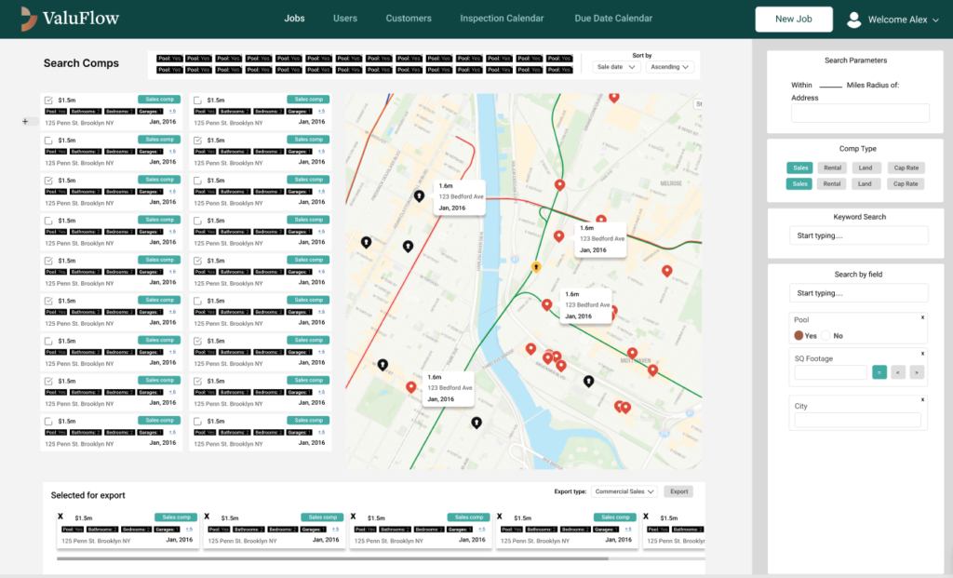Expand the Export type Commercial Sales dropdown

tap(624, 491)
